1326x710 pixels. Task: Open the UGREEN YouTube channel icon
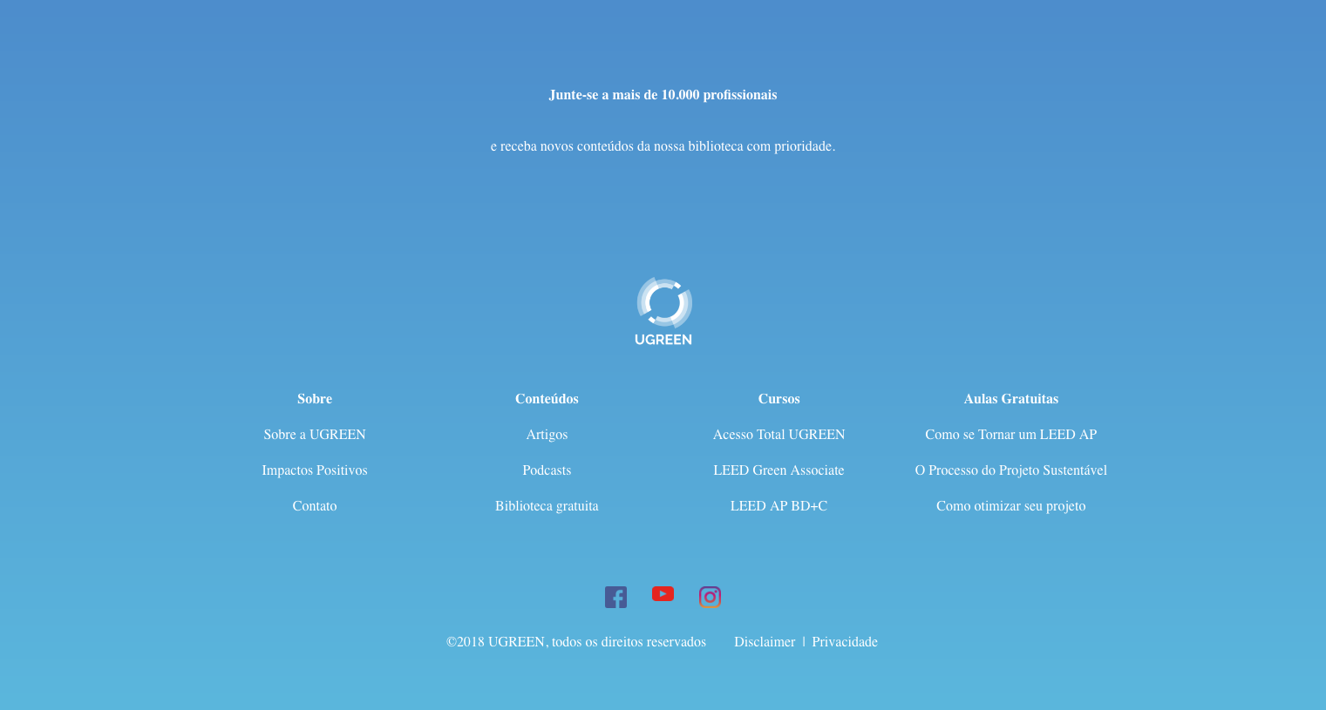pos(663,594)
